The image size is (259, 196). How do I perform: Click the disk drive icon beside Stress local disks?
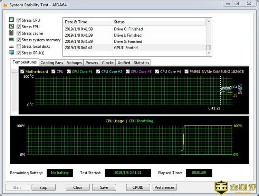tap(11, 47)
